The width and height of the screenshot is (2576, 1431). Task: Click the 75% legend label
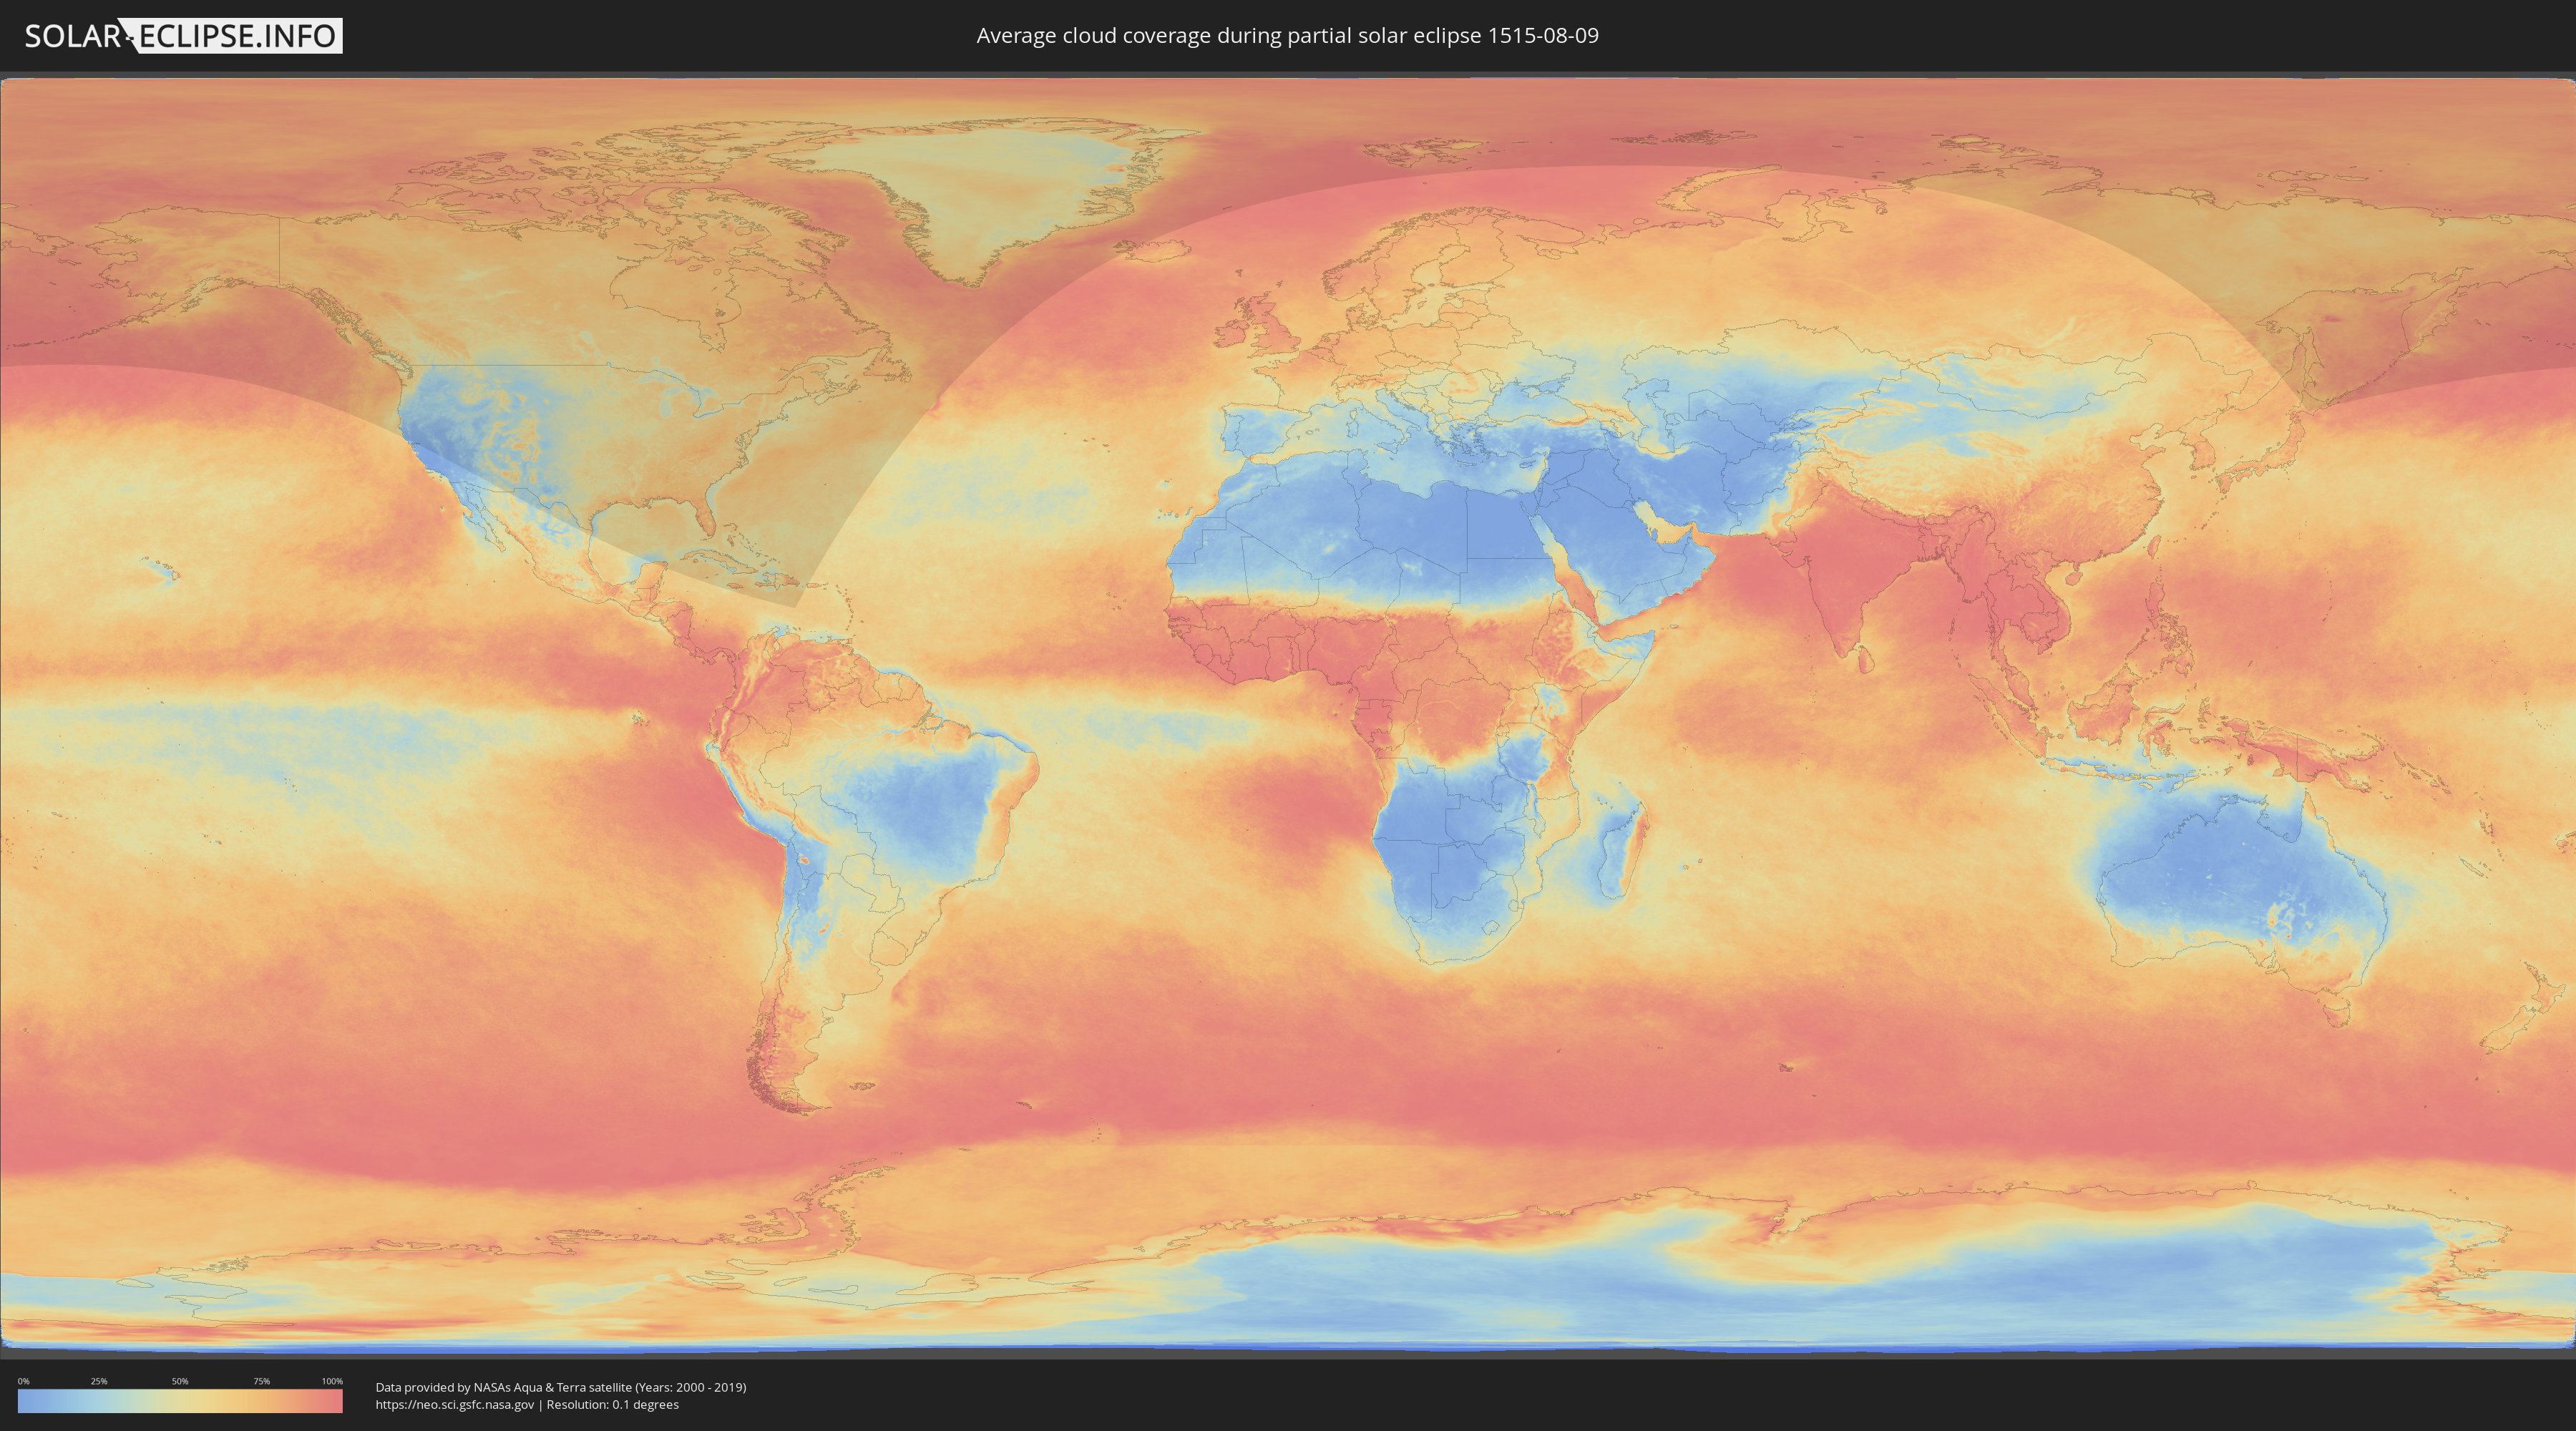pyautogui.click(x=261, y=1381)
